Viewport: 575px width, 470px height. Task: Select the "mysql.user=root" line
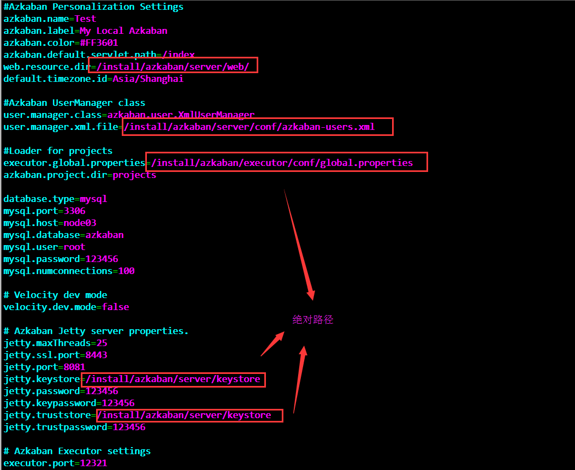44,247
